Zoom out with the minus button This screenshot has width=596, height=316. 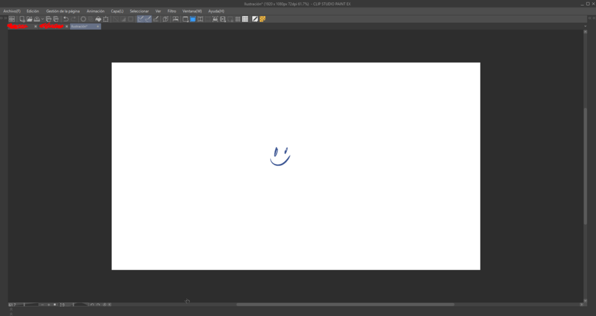[x=42, y=305]
